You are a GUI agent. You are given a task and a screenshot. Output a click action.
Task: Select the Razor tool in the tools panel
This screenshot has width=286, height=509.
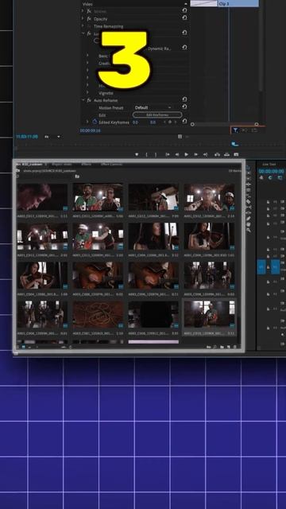(249, 201)
